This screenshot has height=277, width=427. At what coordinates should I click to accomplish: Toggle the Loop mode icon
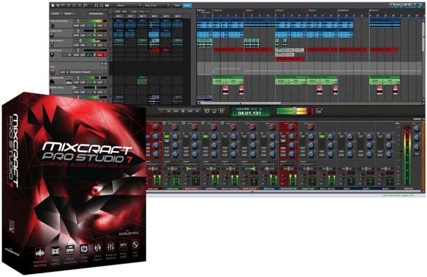click(207, 111)
